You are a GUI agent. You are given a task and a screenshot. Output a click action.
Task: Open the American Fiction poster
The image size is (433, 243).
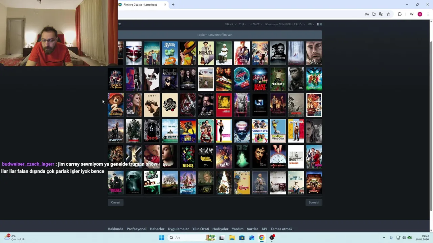point(260,183)
